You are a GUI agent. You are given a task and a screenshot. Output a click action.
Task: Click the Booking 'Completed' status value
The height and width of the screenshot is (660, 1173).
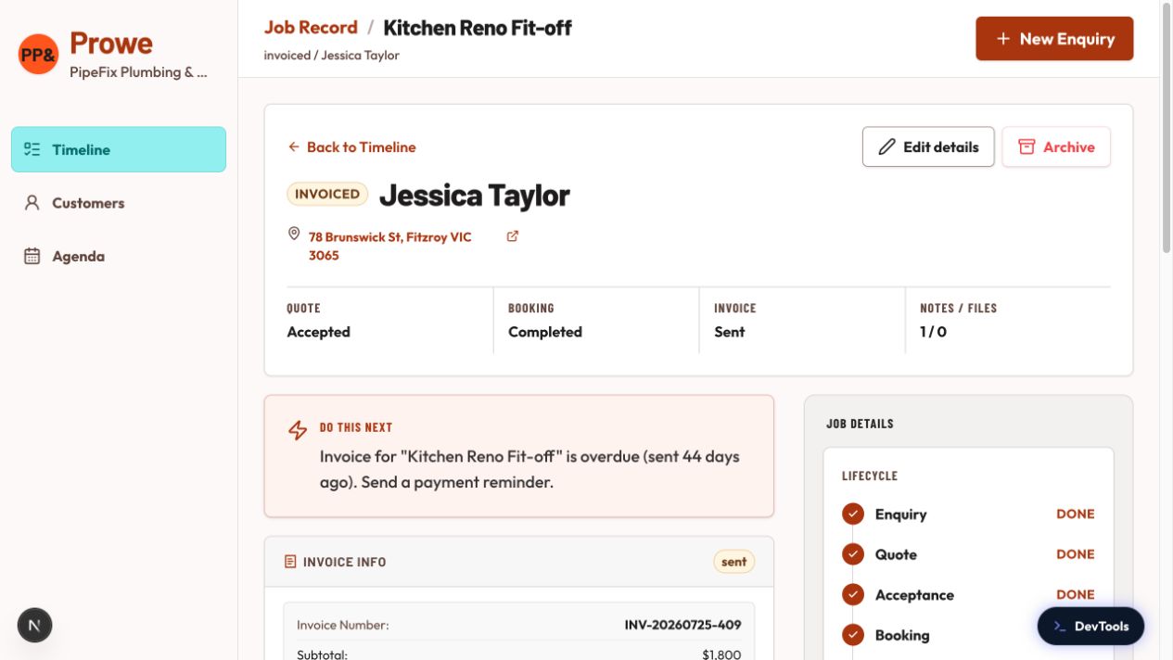coord(545,332)
